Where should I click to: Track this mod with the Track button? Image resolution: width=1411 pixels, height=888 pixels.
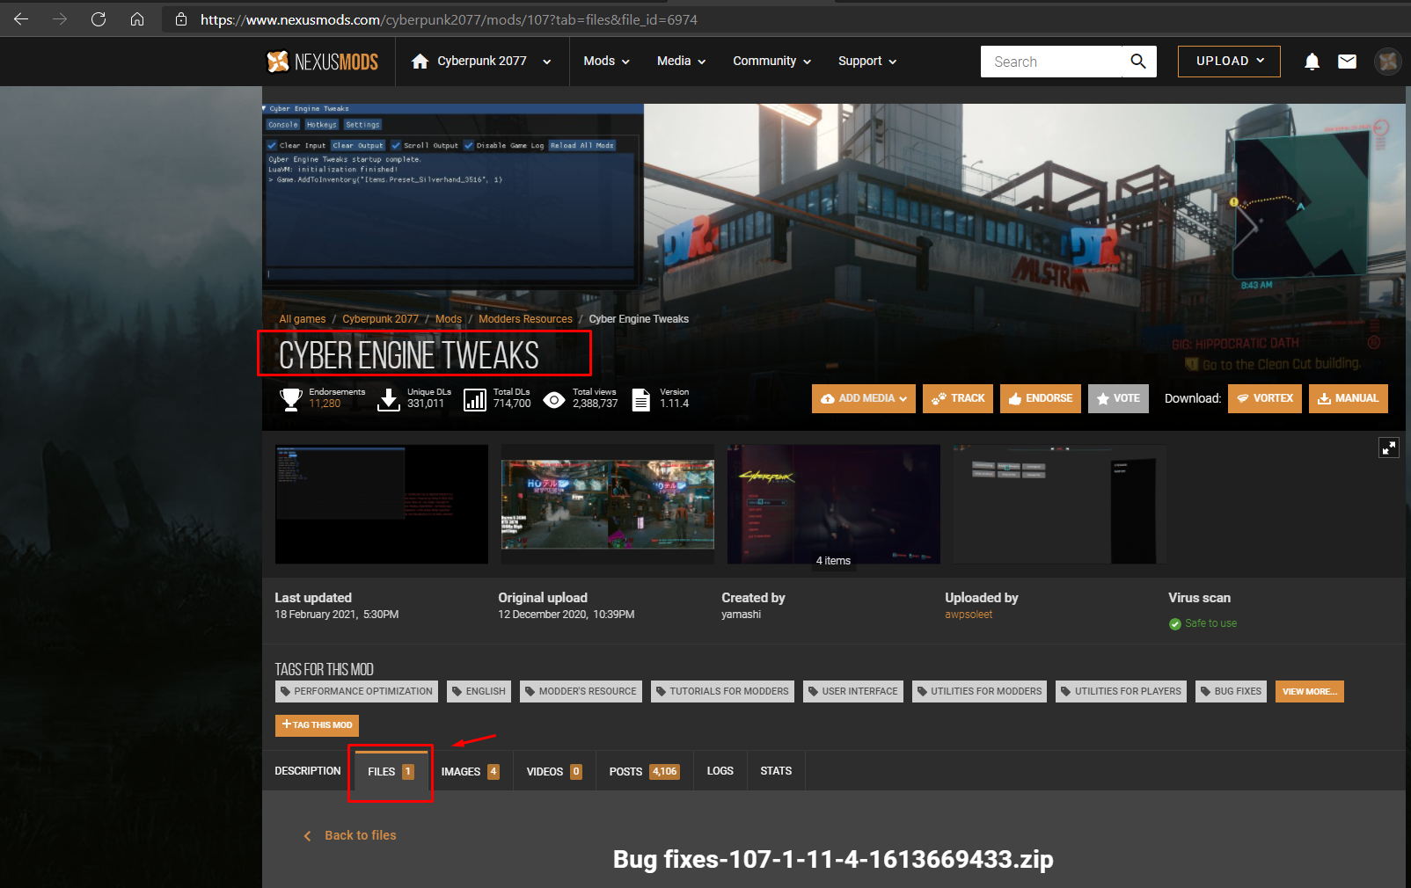coord(958,398)
